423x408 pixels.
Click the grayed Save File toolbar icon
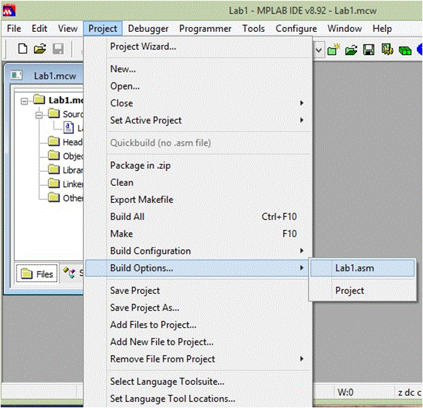58,49
